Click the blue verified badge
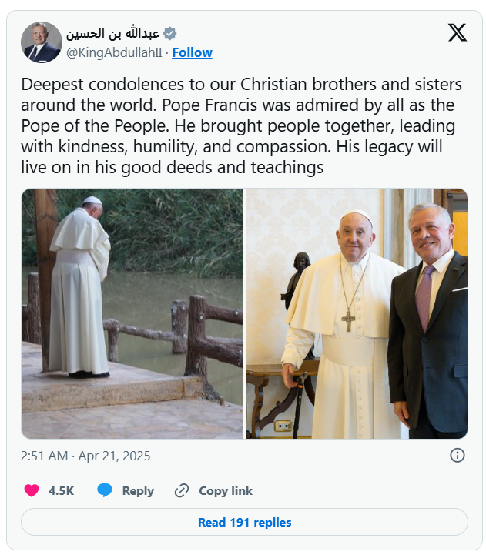Image resolution: width=486 pixels, height=555 pixels. (x=170, y=33)
